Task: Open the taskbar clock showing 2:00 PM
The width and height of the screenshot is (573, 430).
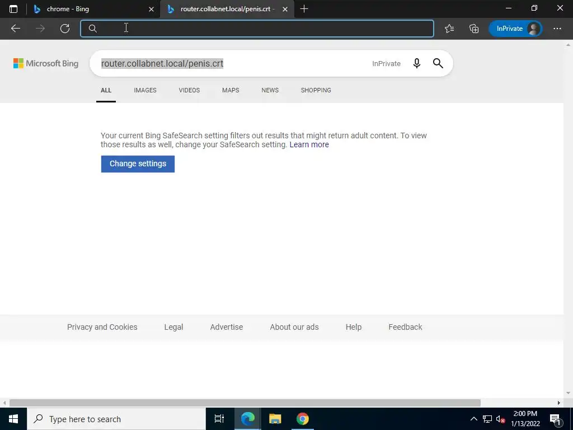Action: 525,419
